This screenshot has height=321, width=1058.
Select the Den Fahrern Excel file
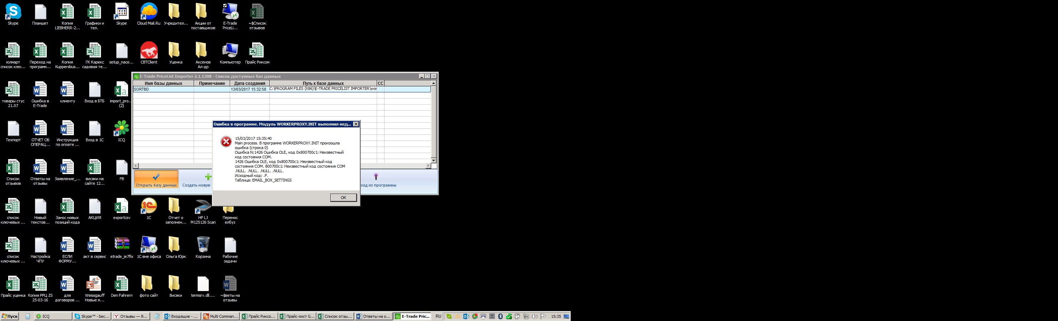pos(122,286)
